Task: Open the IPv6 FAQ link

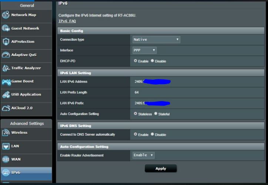Action: pyautogui.click(x=67, y=21)
